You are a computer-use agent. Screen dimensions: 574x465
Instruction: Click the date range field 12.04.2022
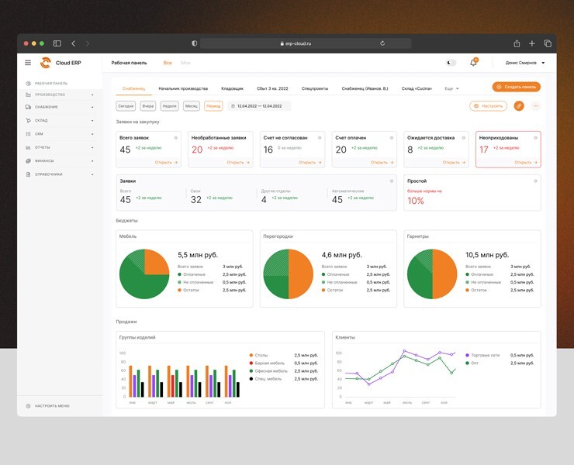click(260, 105)
